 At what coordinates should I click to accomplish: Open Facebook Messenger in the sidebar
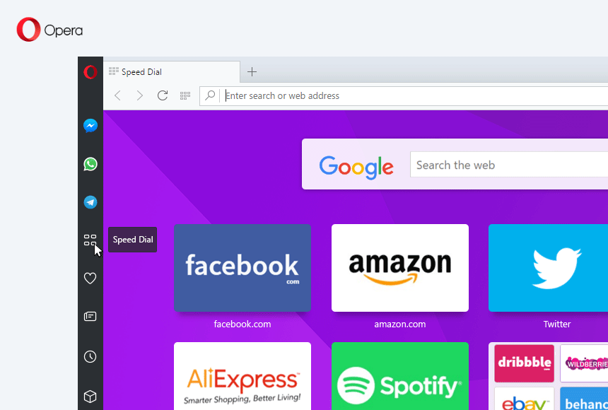pyautogui.click(x=90, y=126)
